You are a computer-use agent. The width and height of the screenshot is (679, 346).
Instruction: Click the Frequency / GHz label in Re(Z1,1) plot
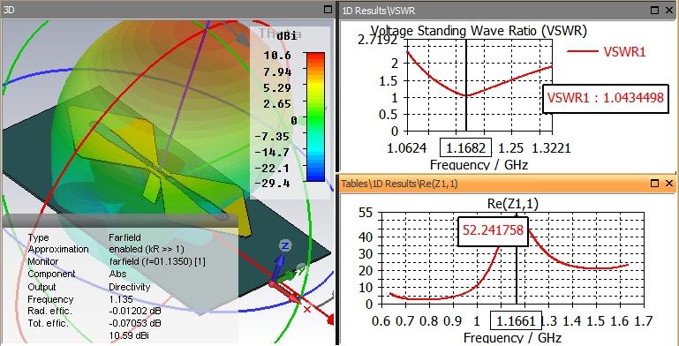pyautogui.click(x=512, y=338)
